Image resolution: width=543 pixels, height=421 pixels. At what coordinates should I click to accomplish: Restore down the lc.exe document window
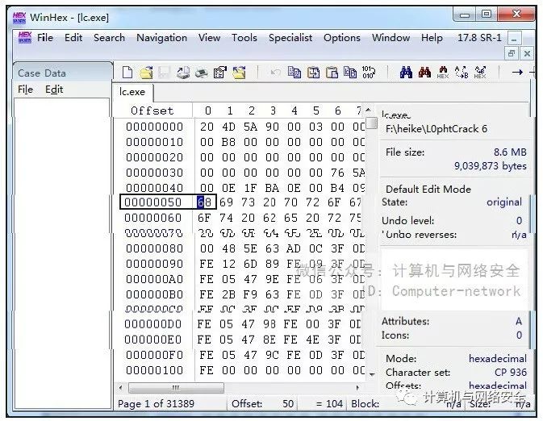[512, 54]
